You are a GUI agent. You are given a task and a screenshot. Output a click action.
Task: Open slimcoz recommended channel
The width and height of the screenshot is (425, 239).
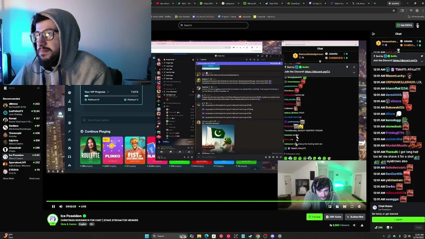point(21,105)
